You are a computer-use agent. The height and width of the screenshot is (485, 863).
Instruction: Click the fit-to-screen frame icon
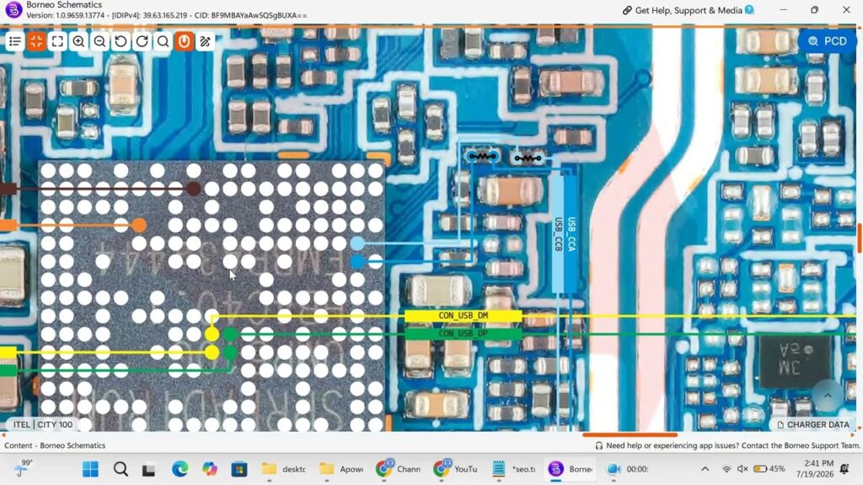pos(57,41)
